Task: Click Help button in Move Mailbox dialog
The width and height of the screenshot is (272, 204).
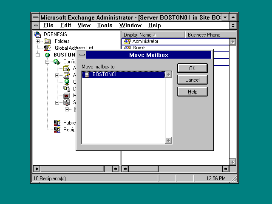Action: click(x=193, y=92)
